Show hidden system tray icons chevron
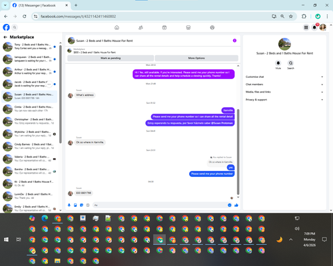Screen dimensions: 333x266 (x=291, y=239)
